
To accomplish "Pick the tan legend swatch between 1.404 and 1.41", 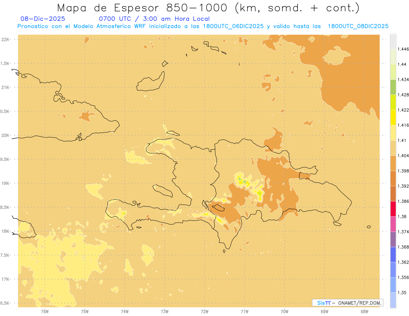I will pos(393,148).
